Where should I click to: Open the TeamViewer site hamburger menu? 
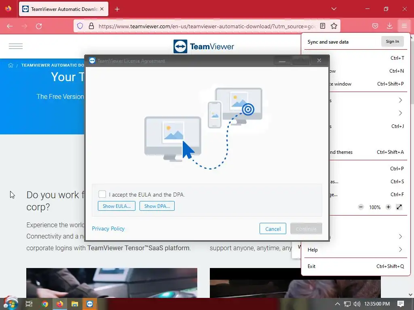tap(16, 46)
